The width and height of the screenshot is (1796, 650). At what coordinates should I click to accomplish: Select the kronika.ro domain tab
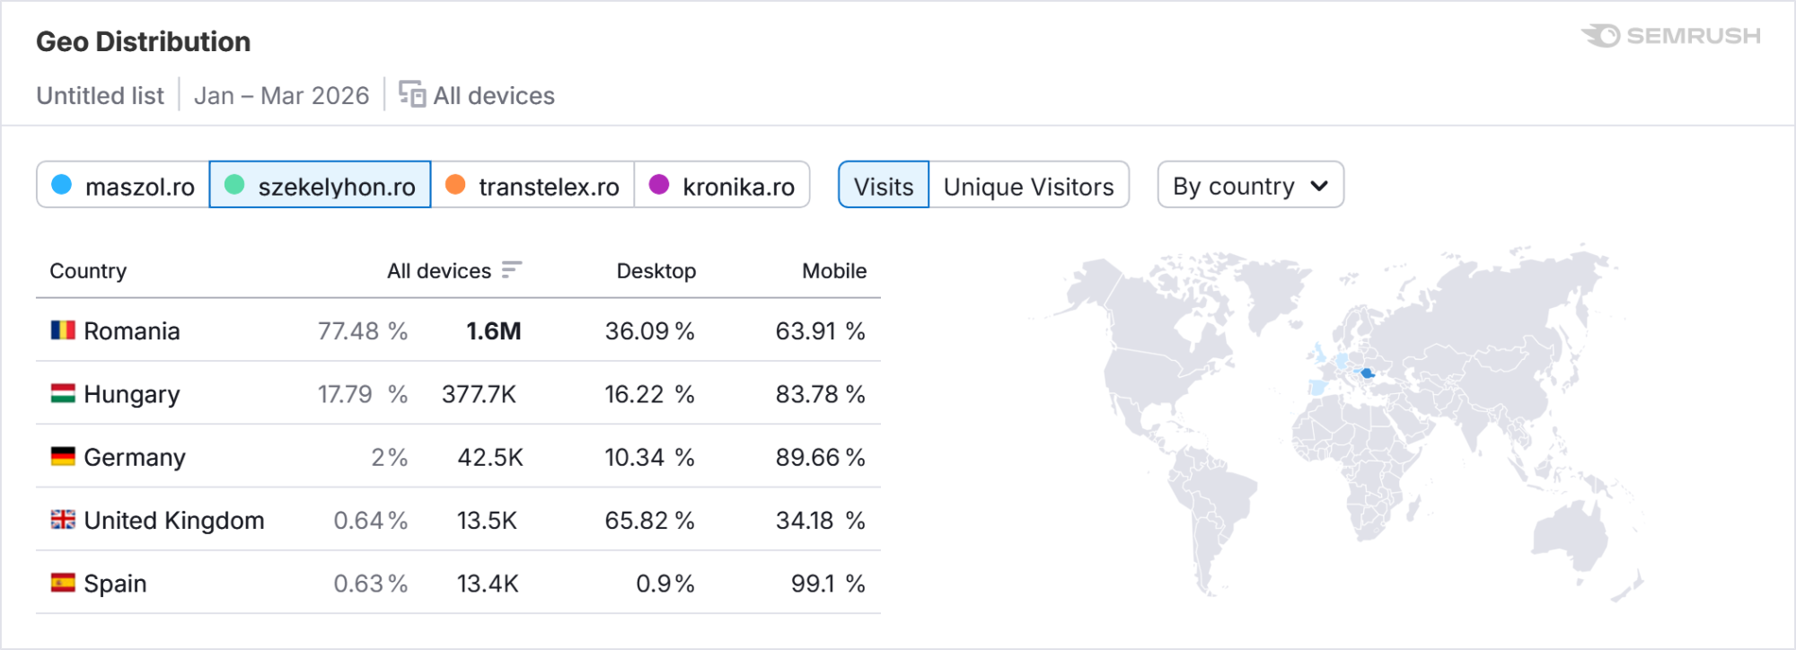tap(722, 186)
